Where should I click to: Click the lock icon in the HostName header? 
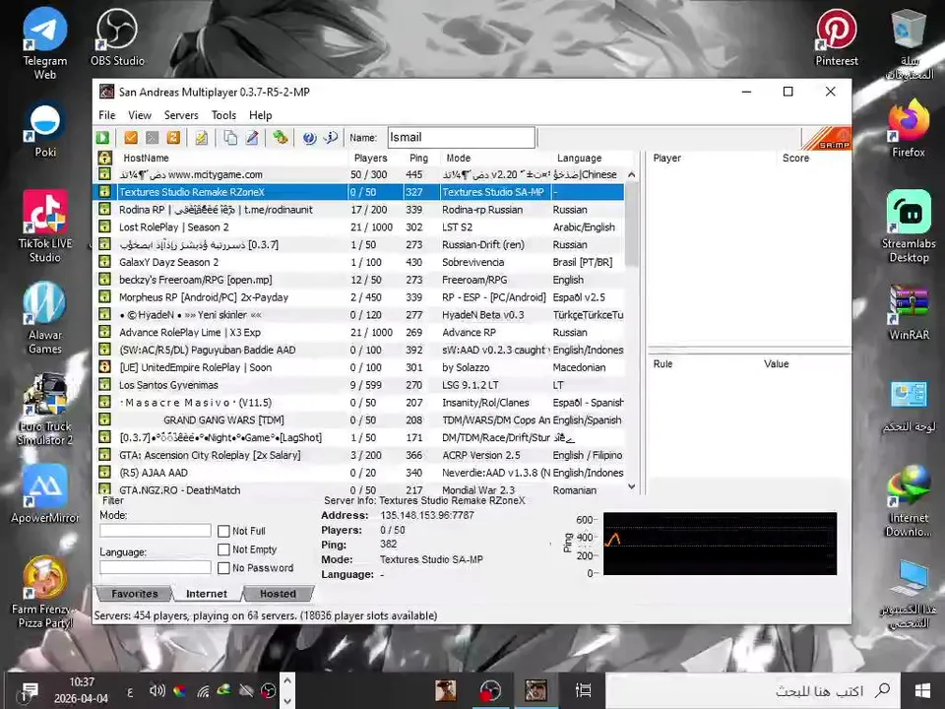point(105,158)
